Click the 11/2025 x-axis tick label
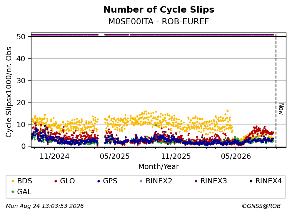Image resolution: width=292 pixels, height=215 pixels. (x=176, y=157)
